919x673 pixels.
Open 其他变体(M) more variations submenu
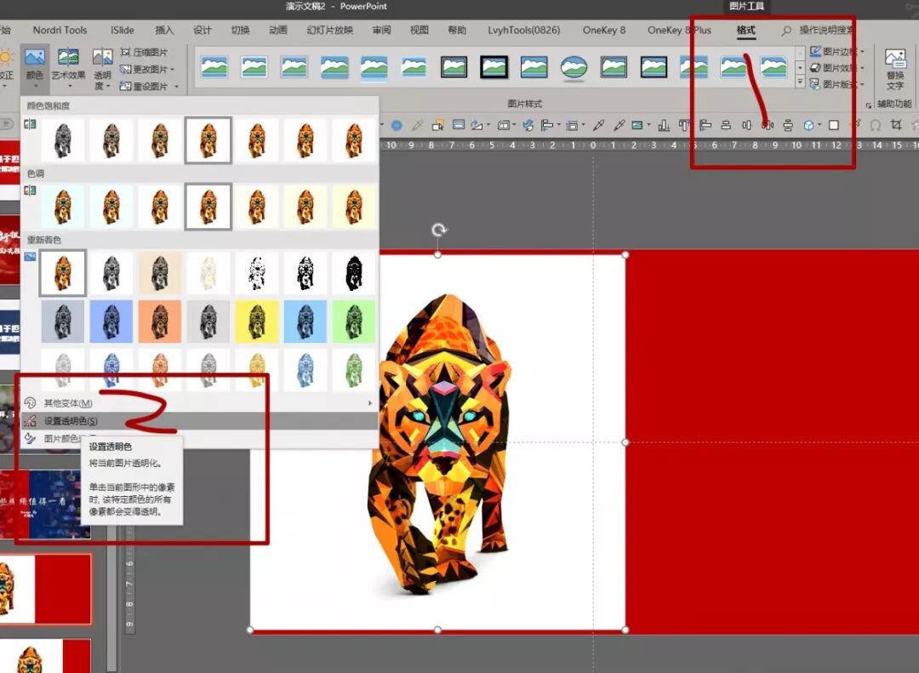click(x=199, y=402)
